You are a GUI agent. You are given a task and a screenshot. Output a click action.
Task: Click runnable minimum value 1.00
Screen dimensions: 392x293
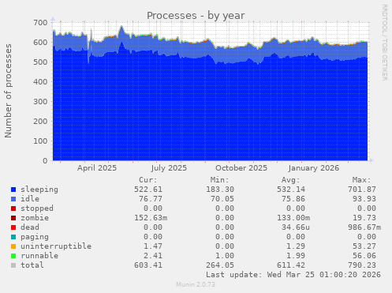click(225, 256)
